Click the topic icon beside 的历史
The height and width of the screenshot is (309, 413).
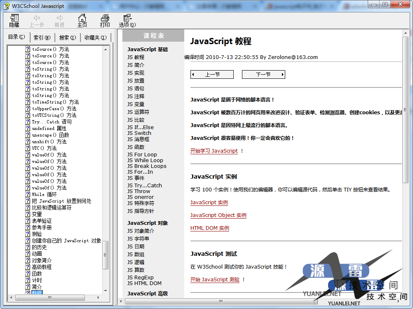tap(28, 247)
